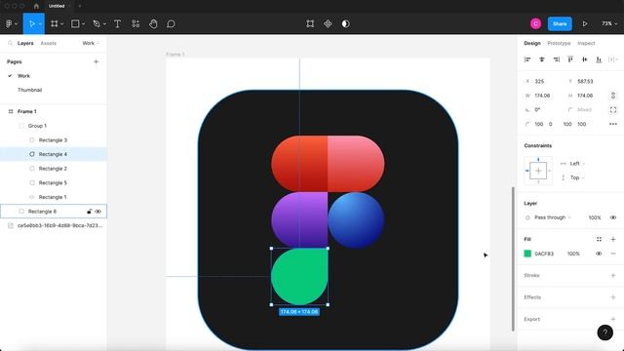Image resolution: width=624 pixels, height=351 pixels.
Task: Click the Share button
Action: (x=560, y=23)
